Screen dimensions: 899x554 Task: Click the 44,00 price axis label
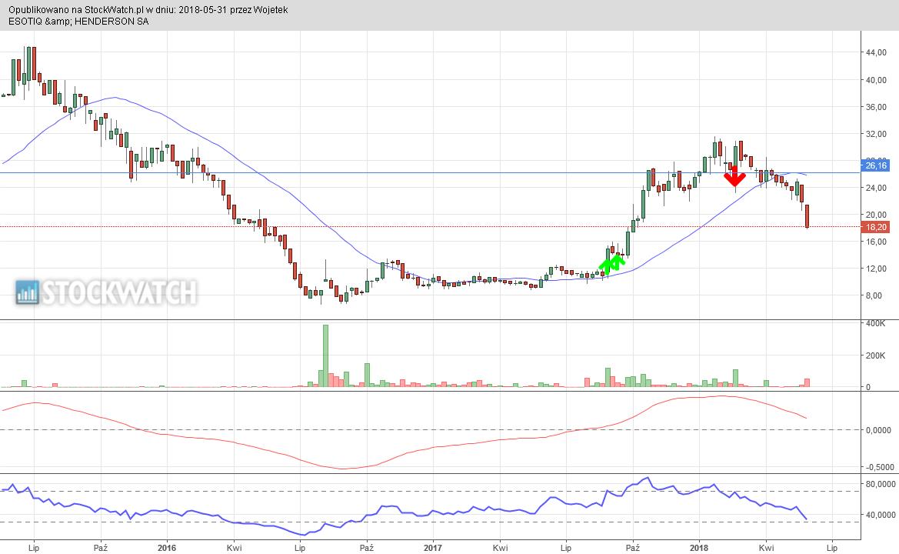pyautogui.click(x=876, y=53)
